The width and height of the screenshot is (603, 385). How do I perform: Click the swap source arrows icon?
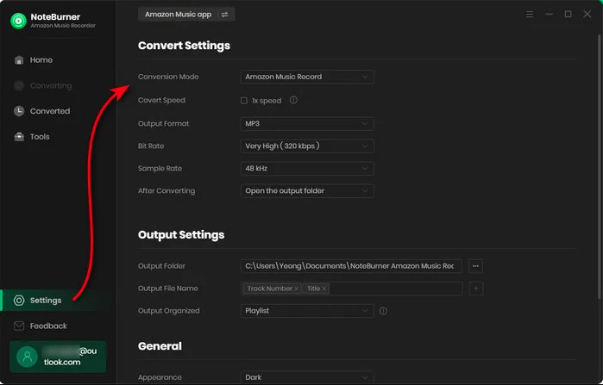click(x=224, y=15)
